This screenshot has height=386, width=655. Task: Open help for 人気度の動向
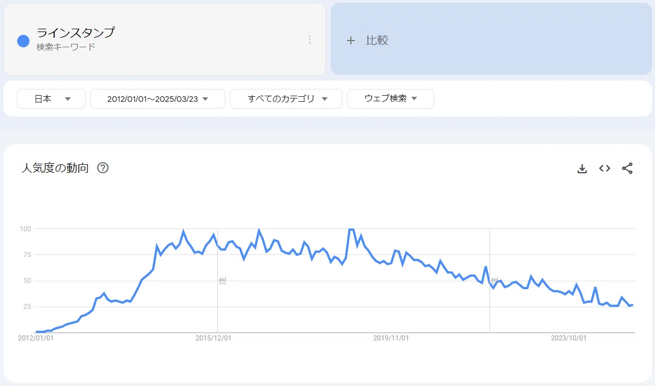click(103, 168)
